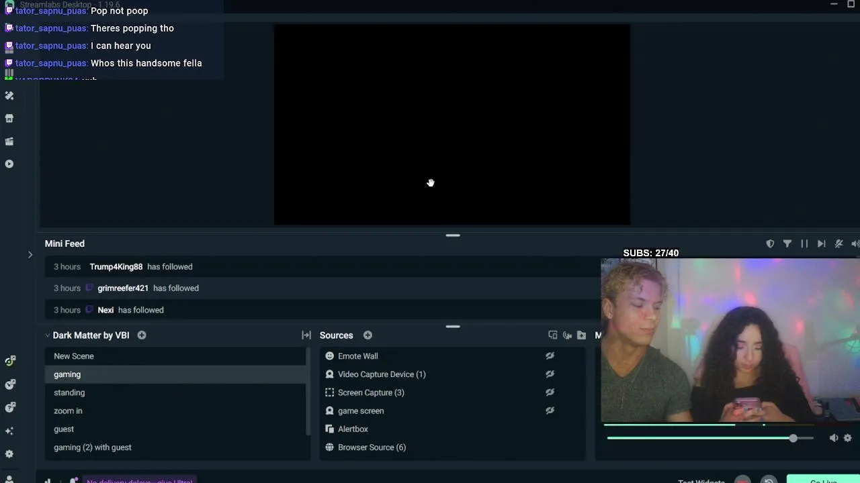Toggle visibility of the Emote Wall source
The image size is (860, 483).
tap(550, 356)
